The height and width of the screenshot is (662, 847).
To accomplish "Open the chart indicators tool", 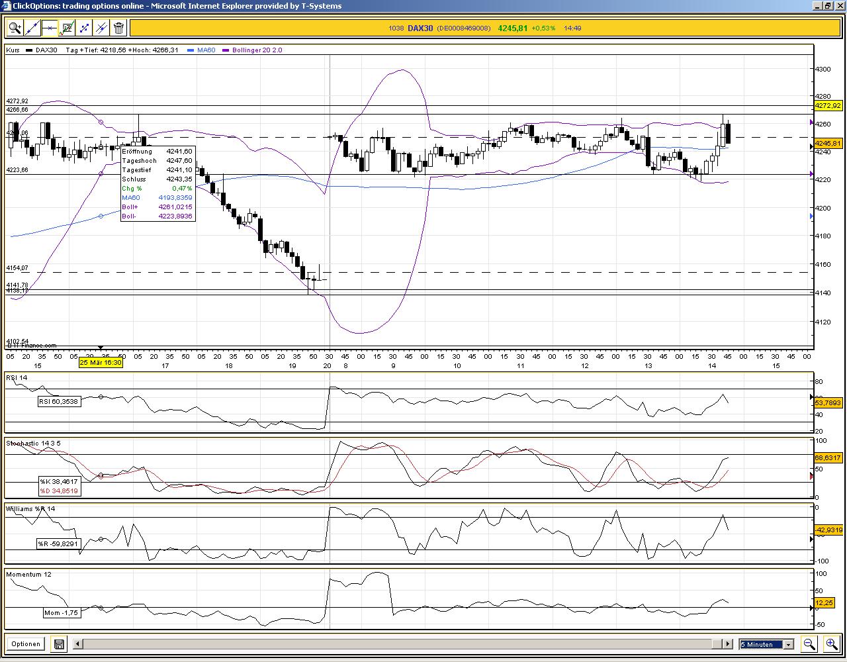I will [67, 28].
